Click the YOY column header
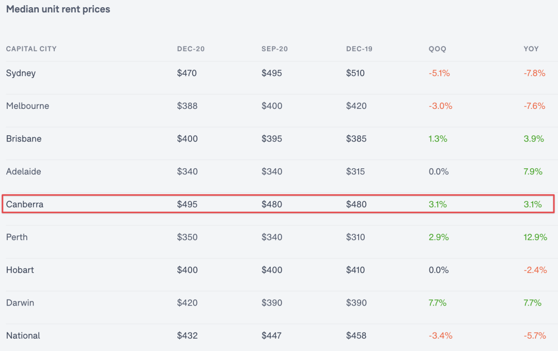Screen dimensions: 558x351 point(531,49)
